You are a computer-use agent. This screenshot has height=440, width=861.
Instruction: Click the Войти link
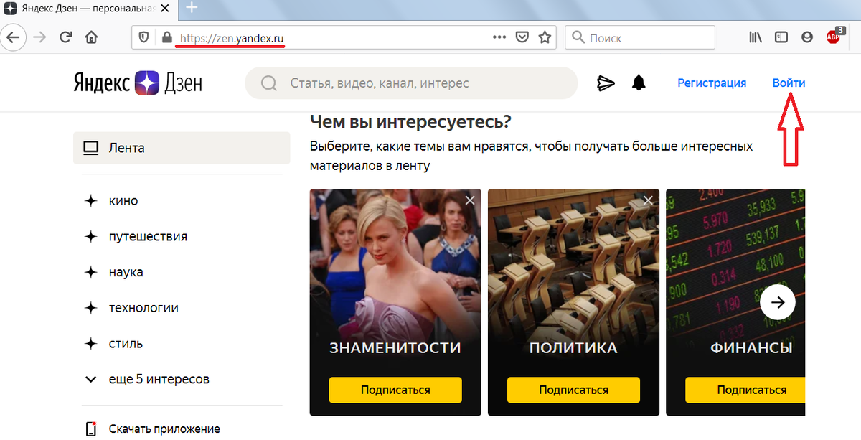click(788, 83)
